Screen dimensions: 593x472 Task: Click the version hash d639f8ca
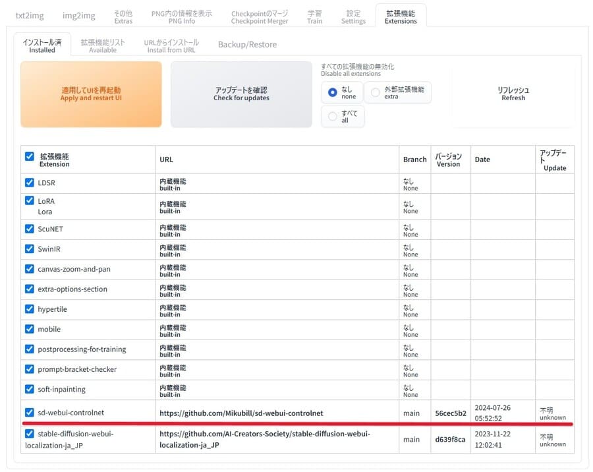coord(450,440)
